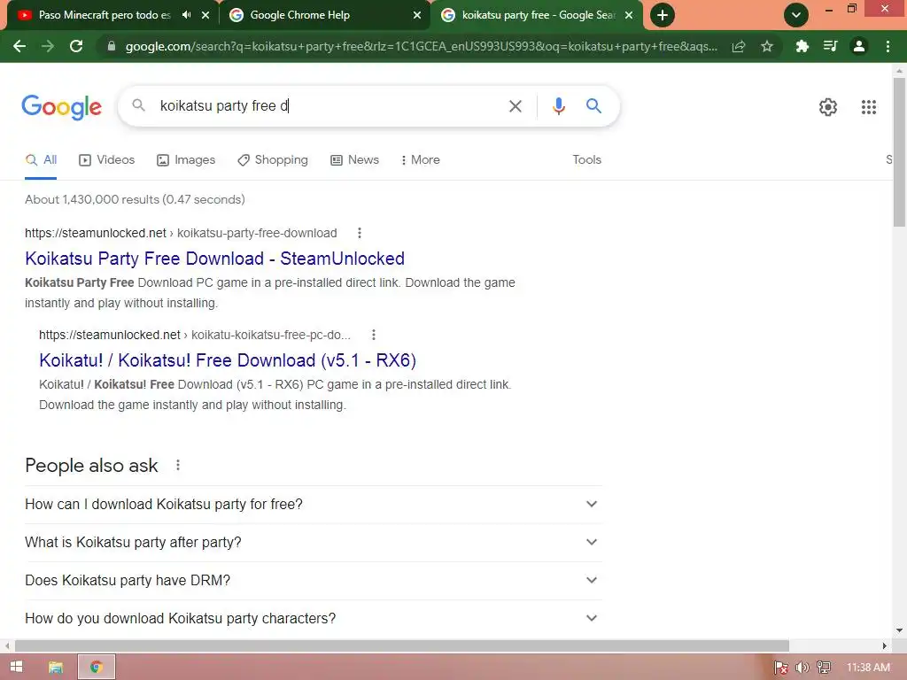Click the 11:38 AM taskbar clock
Image resolution: width=907 pixels, height=680 pixels.
[868, 668]
